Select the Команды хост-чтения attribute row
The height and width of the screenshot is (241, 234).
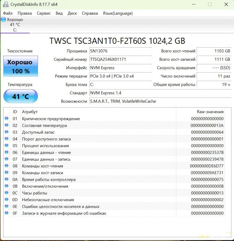[x=114, y=166]
